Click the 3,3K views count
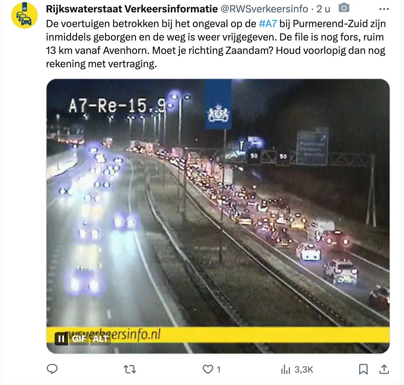This screenshot has height=385, width=404. (304, 370)
